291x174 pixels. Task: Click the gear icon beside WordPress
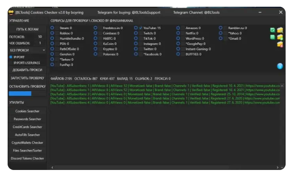[178, 38]
